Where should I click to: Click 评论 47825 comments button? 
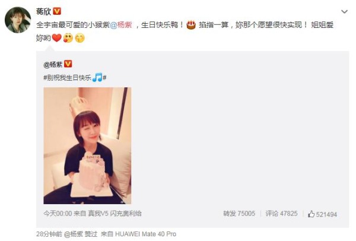281,214
